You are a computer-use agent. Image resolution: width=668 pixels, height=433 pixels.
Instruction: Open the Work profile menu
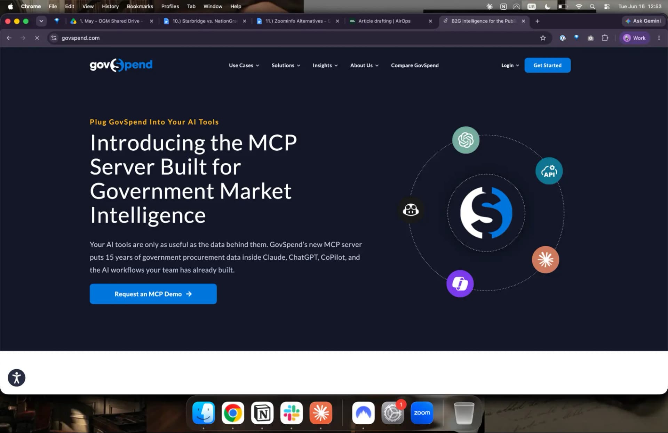click(x=635, y=38)
